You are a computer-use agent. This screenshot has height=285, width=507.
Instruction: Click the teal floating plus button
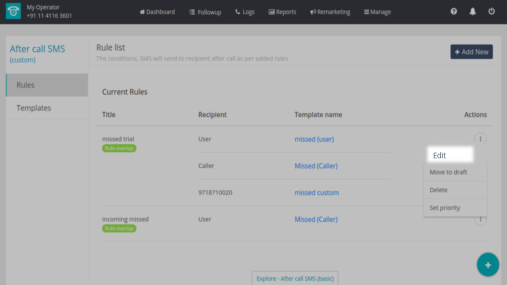[x=488, y=265]
